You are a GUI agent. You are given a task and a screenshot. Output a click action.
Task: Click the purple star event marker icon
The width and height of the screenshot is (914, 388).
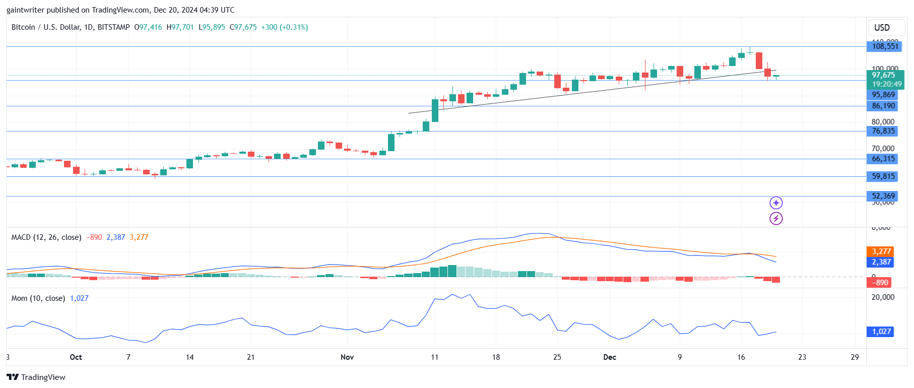click(776, 203)
